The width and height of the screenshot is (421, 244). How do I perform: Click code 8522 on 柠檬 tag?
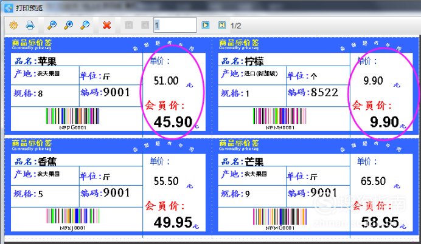click(x=325, y=92)
